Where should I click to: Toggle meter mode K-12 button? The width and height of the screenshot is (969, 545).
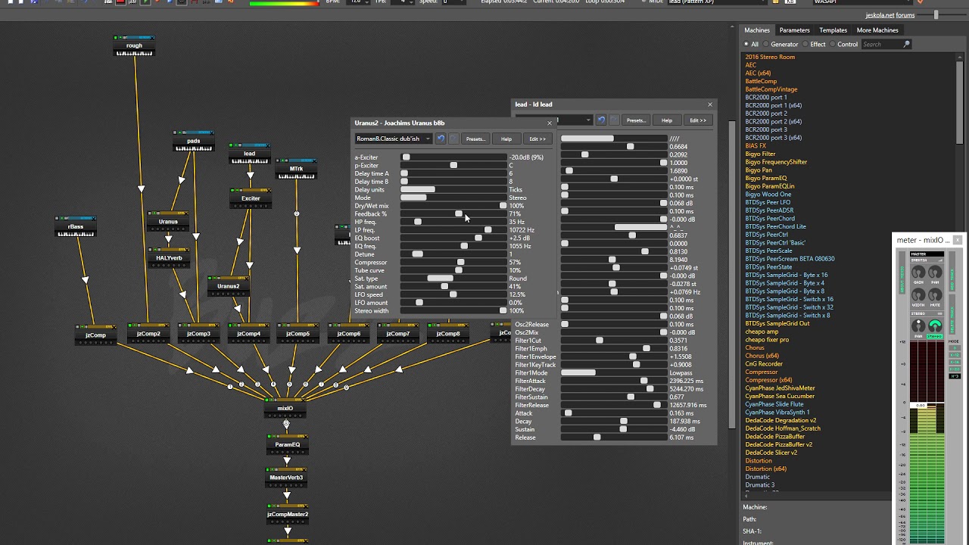click(954, 355)
